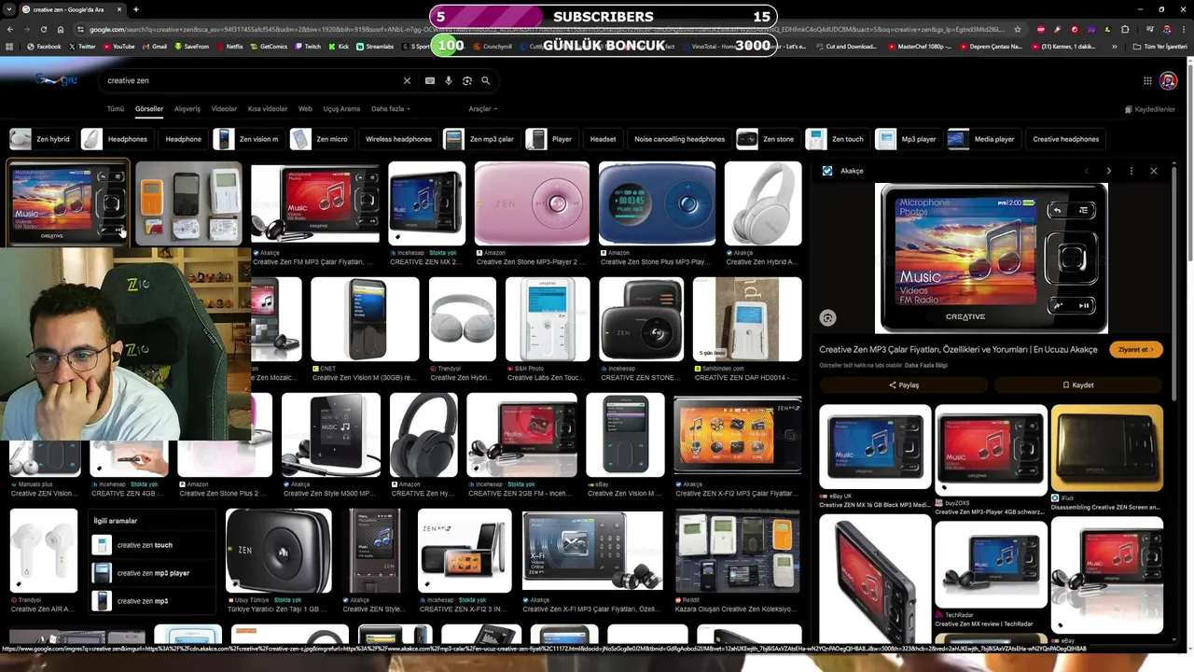Open eBay UK Creative ZEN MX thumbnail
1194x672 pixels.
[875, 447]
